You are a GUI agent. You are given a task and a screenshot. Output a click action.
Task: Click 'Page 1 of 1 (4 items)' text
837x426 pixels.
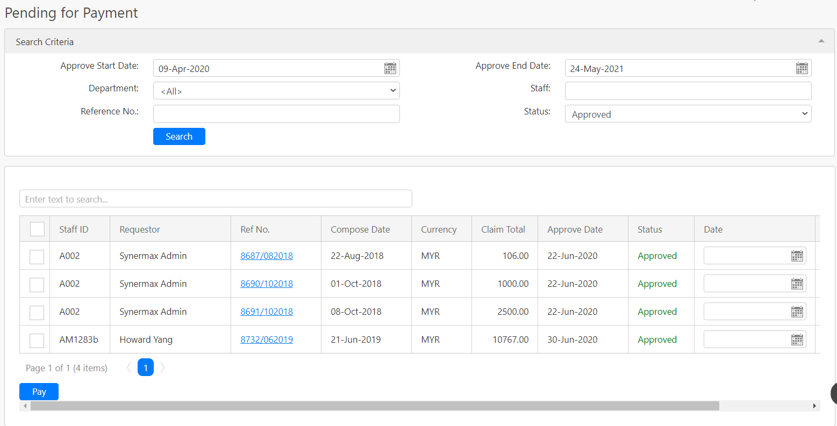pos(67,368)
